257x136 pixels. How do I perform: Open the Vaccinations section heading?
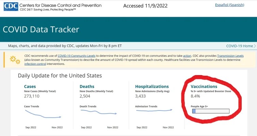tap(204, 86)
